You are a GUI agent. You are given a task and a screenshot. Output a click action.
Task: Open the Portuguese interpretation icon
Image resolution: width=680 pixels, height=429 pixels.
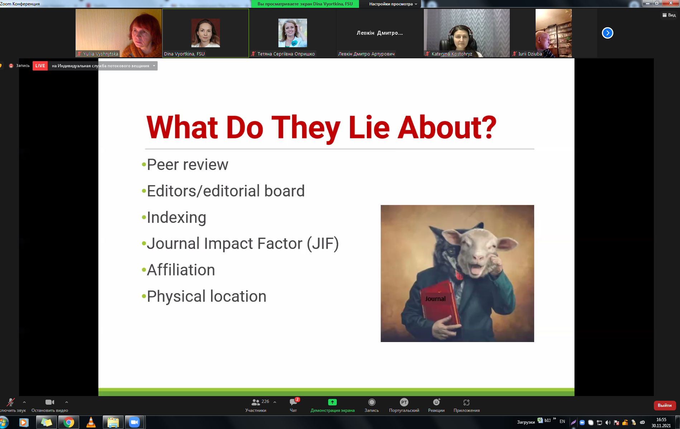[404, 403]
